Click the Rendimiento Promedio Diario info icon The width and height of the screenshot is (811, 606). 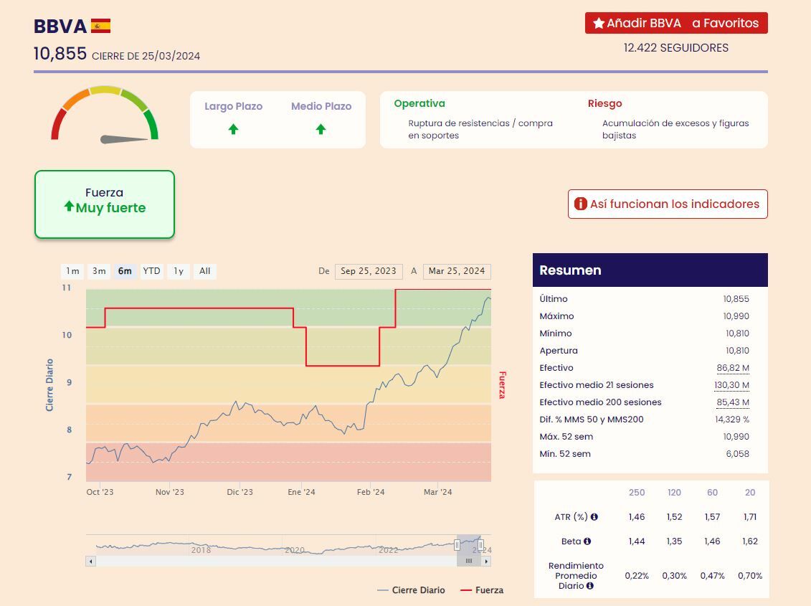point(589,586)
